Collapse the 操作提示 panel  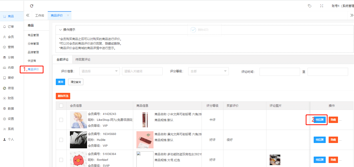coord(61,30)
